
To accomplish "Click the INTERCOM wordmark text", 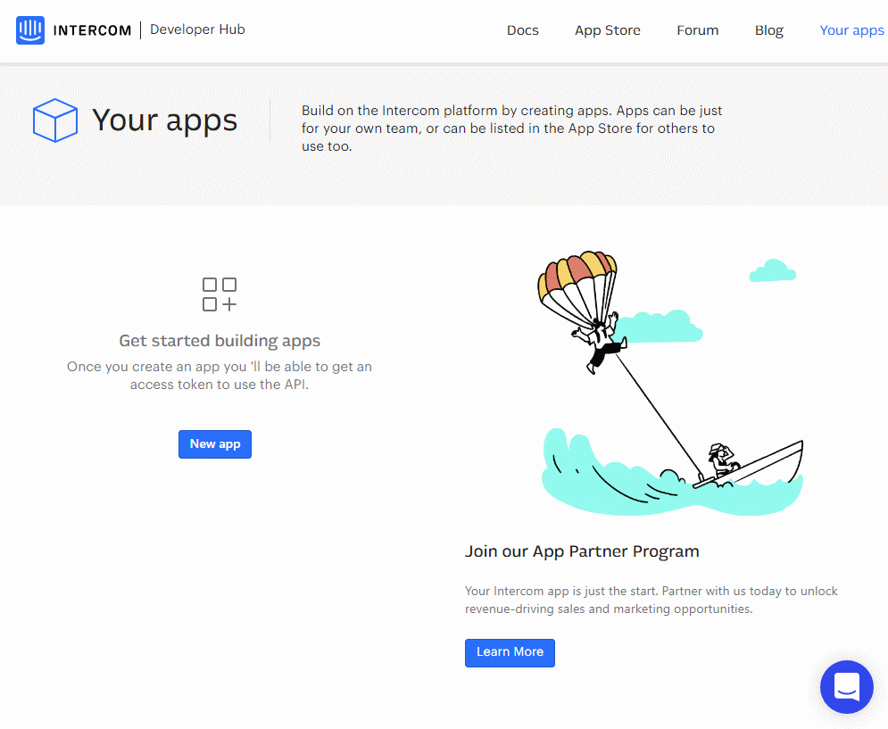I will pos(91,30).
